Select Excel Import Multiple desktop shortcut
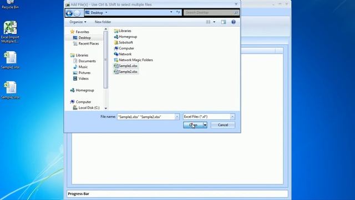Image resolution: width=355 pixels, height=200 pixels. pyautogui.click(x=10, y=32)
